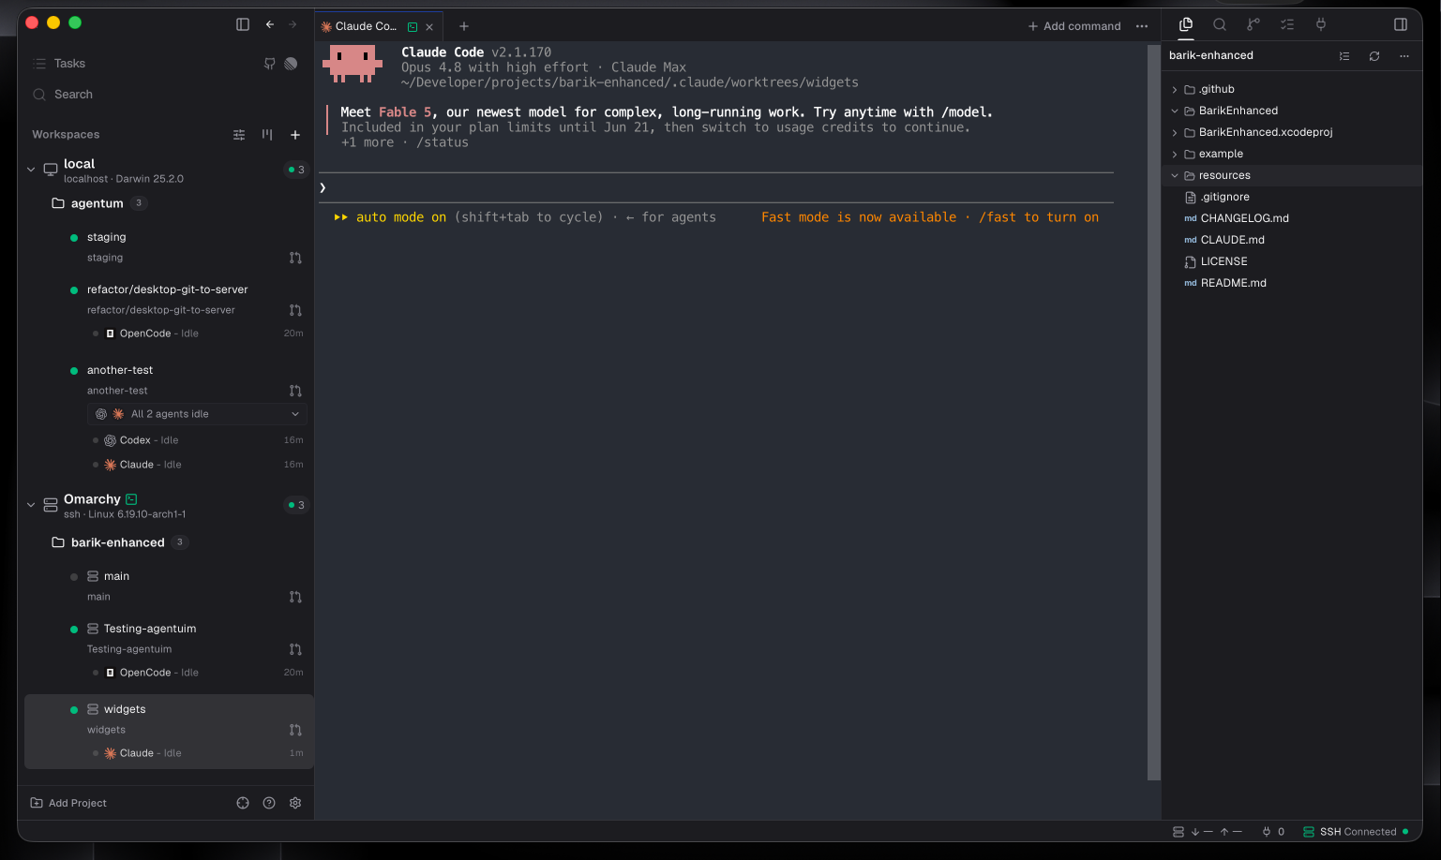Click git branch icon for Testing-agentuim

pyautogui.click(x=295, y=649)
